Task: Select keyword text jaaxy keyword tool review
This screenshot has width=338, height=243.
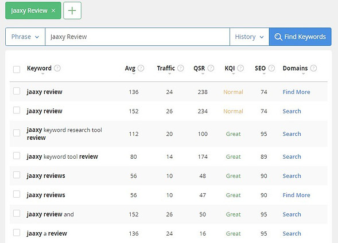Action: (x=63, y=156)
